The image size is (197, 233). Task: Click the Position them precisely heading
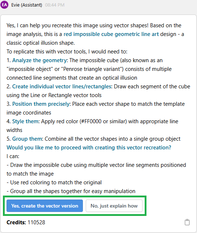(41, 104)
